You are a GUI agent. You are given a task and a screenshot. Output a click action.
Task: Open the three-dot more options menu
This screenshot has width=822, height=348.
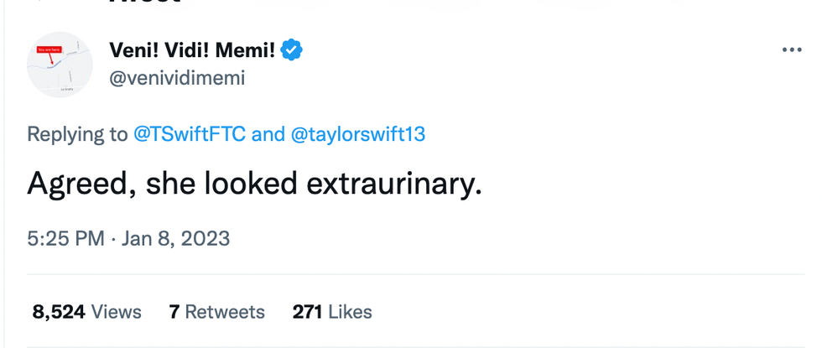coord(791,50)
